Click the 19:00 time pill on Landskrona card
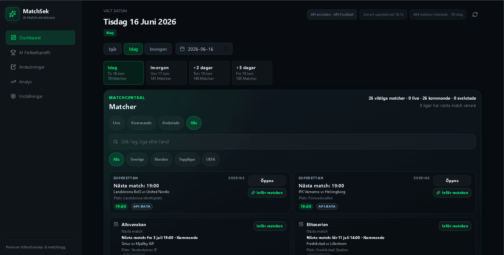This screenshot has width=504, height=255. coord(121,207)
